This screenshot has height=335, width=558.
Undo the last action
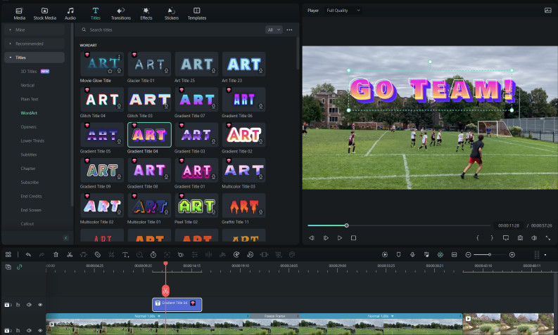(28, 254)
